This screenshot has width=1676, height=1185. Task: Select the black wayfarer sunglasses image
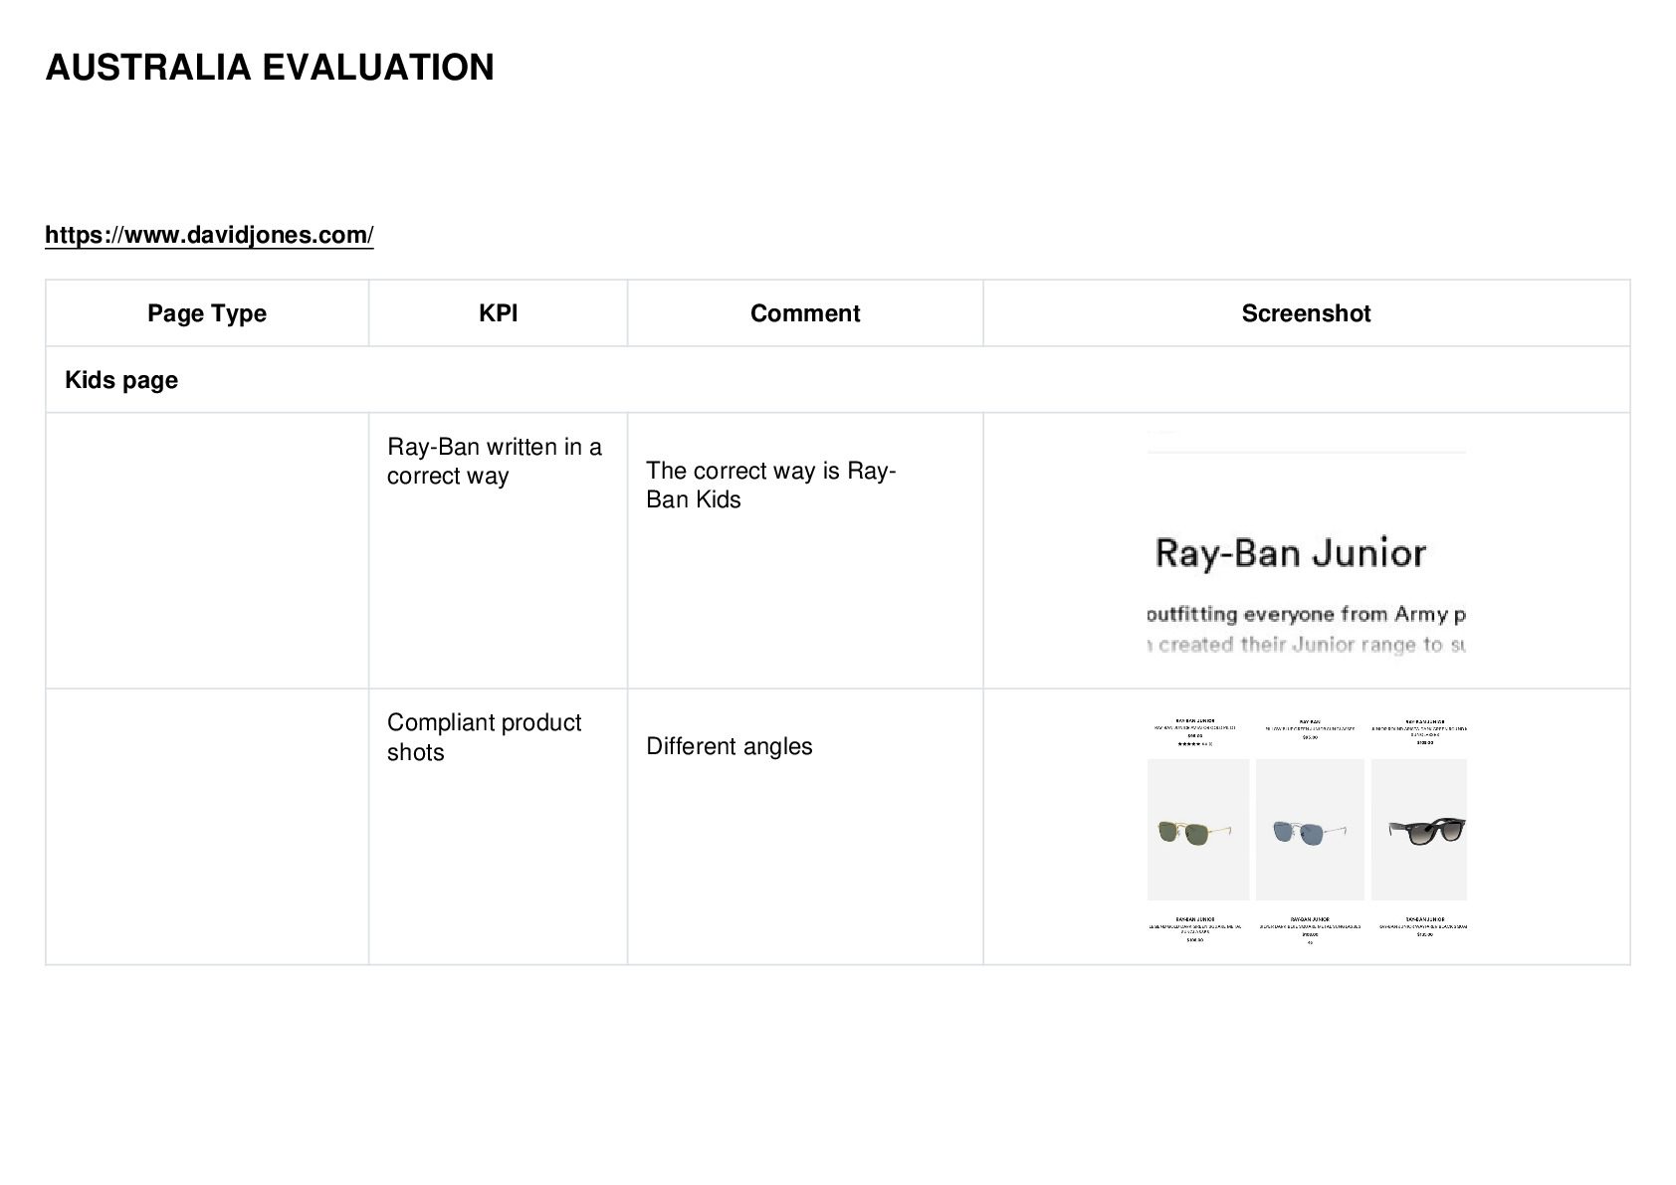[x=1419, y=830]
